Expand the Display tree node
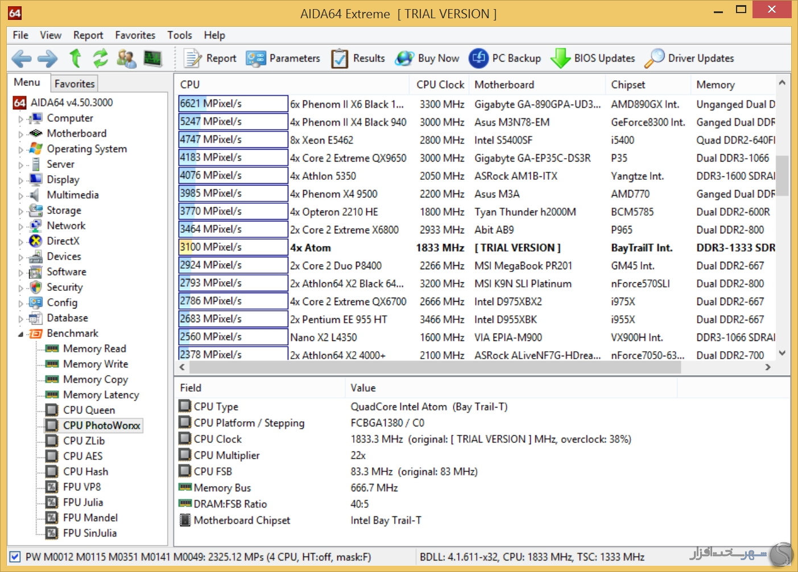Image resolution: width=798 pixels, height=572 pixels. click(21, 180)
